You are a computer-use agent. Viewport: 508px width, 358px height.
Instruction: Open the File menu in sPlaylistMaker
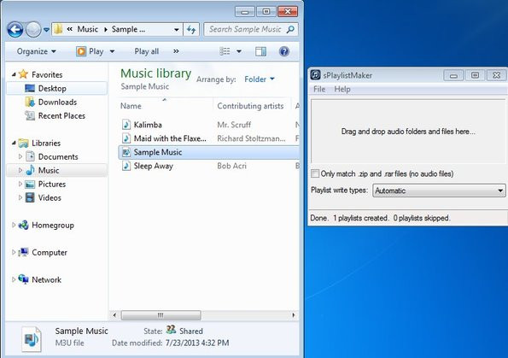[319, 89]
